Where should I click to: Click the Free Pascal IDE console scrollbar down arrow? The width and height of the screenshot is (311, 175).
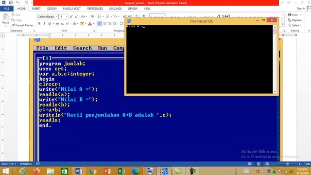click(x=275, y=92)
